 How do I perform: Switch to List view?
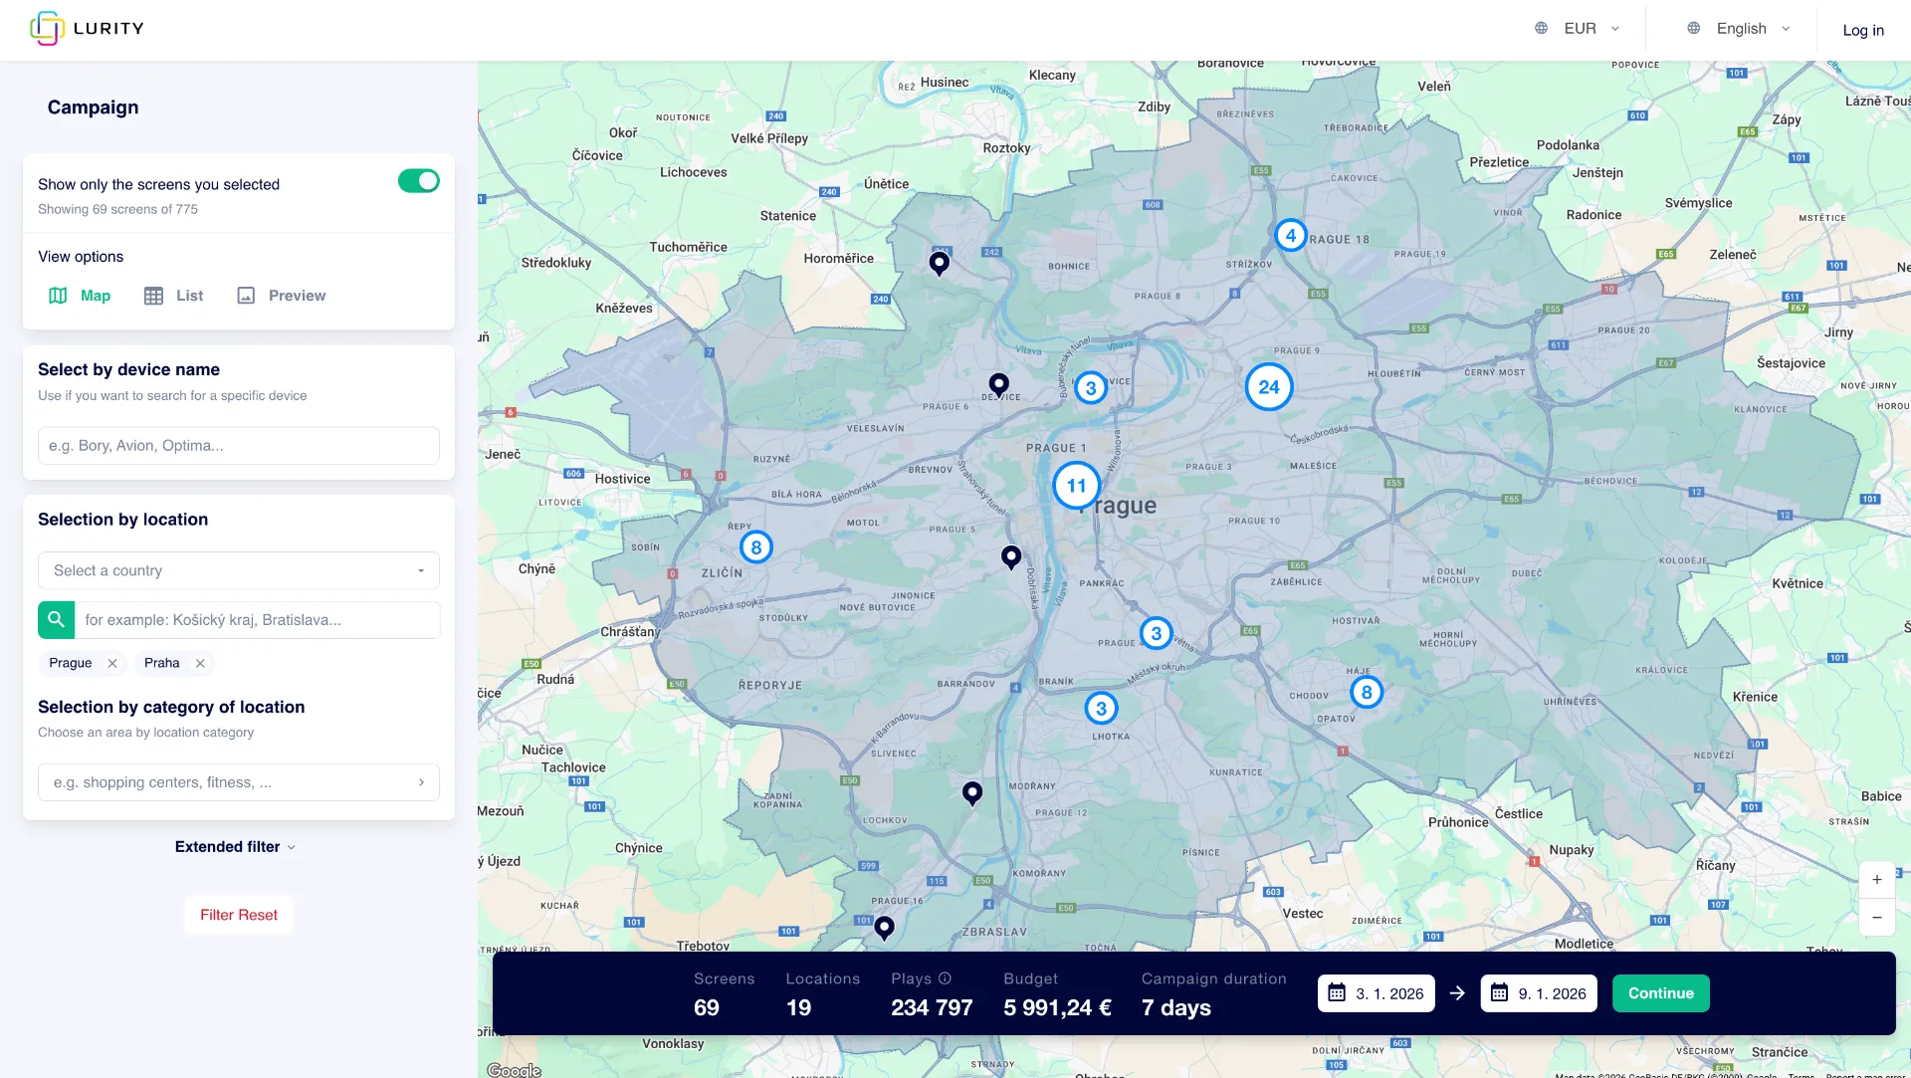coord(173,296)
